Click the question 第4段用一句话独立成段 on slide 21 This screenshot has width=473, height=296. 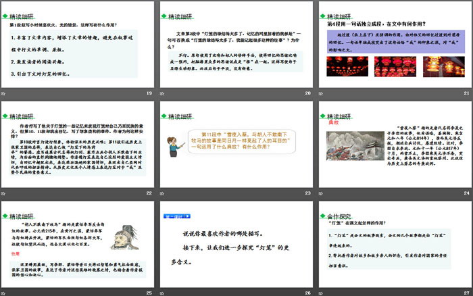(376, 24)
